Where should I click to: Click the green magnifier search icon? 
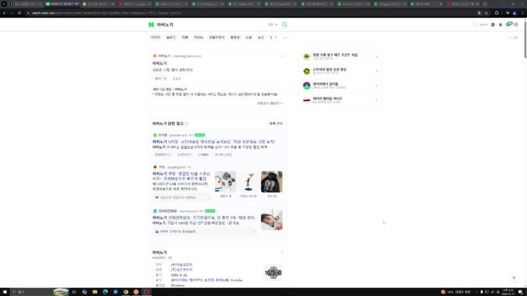284,25
